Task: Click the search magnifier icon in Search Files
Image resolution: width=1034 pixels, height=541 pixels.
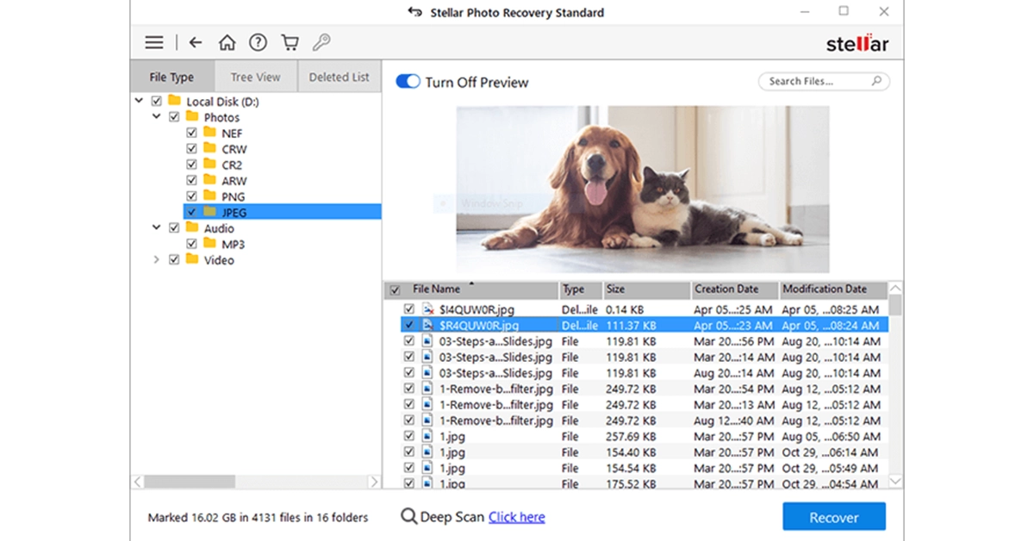Action: point(876,81)
